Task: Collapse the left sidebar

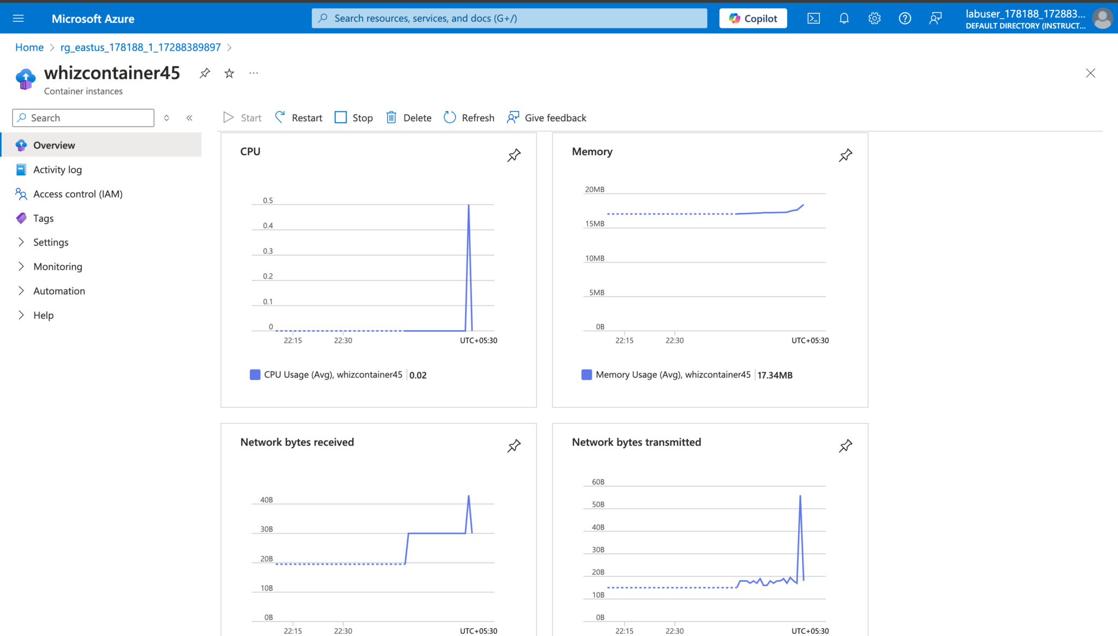Action: (189, 117)
